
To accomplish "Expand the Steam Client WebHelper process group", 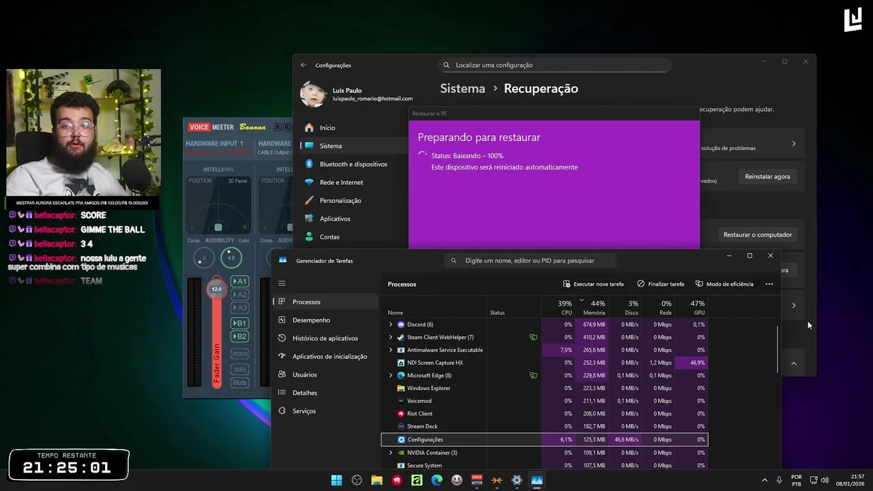I will click(x=391, y=337).
